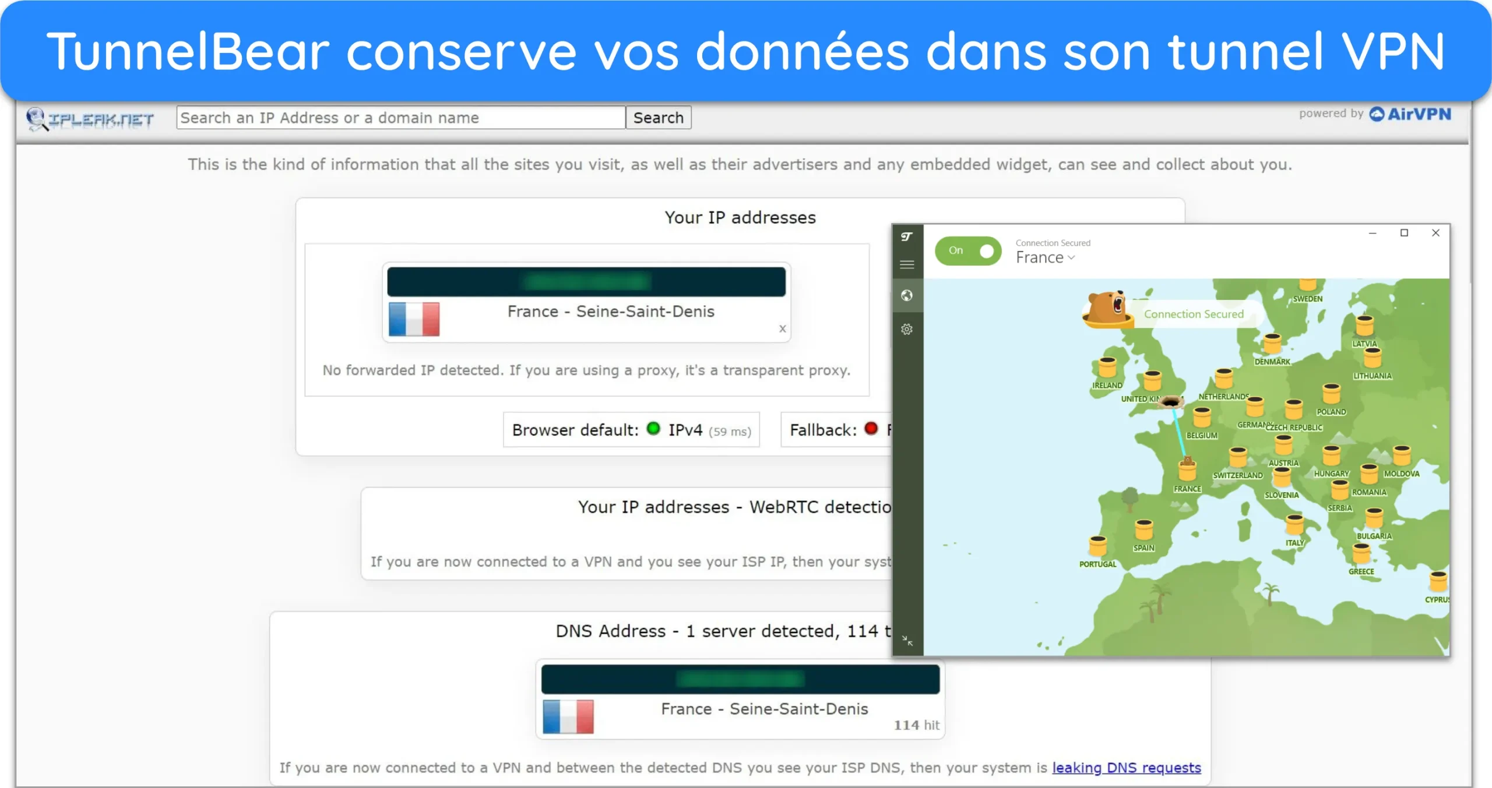The height and width of the screenshot is (788, 1492).
Task: Click the Browser default IPv4 status box
Action: coord(631,430)
